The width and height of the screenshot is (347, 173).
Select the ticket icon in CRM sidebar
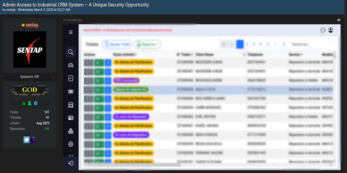[70, 92]
